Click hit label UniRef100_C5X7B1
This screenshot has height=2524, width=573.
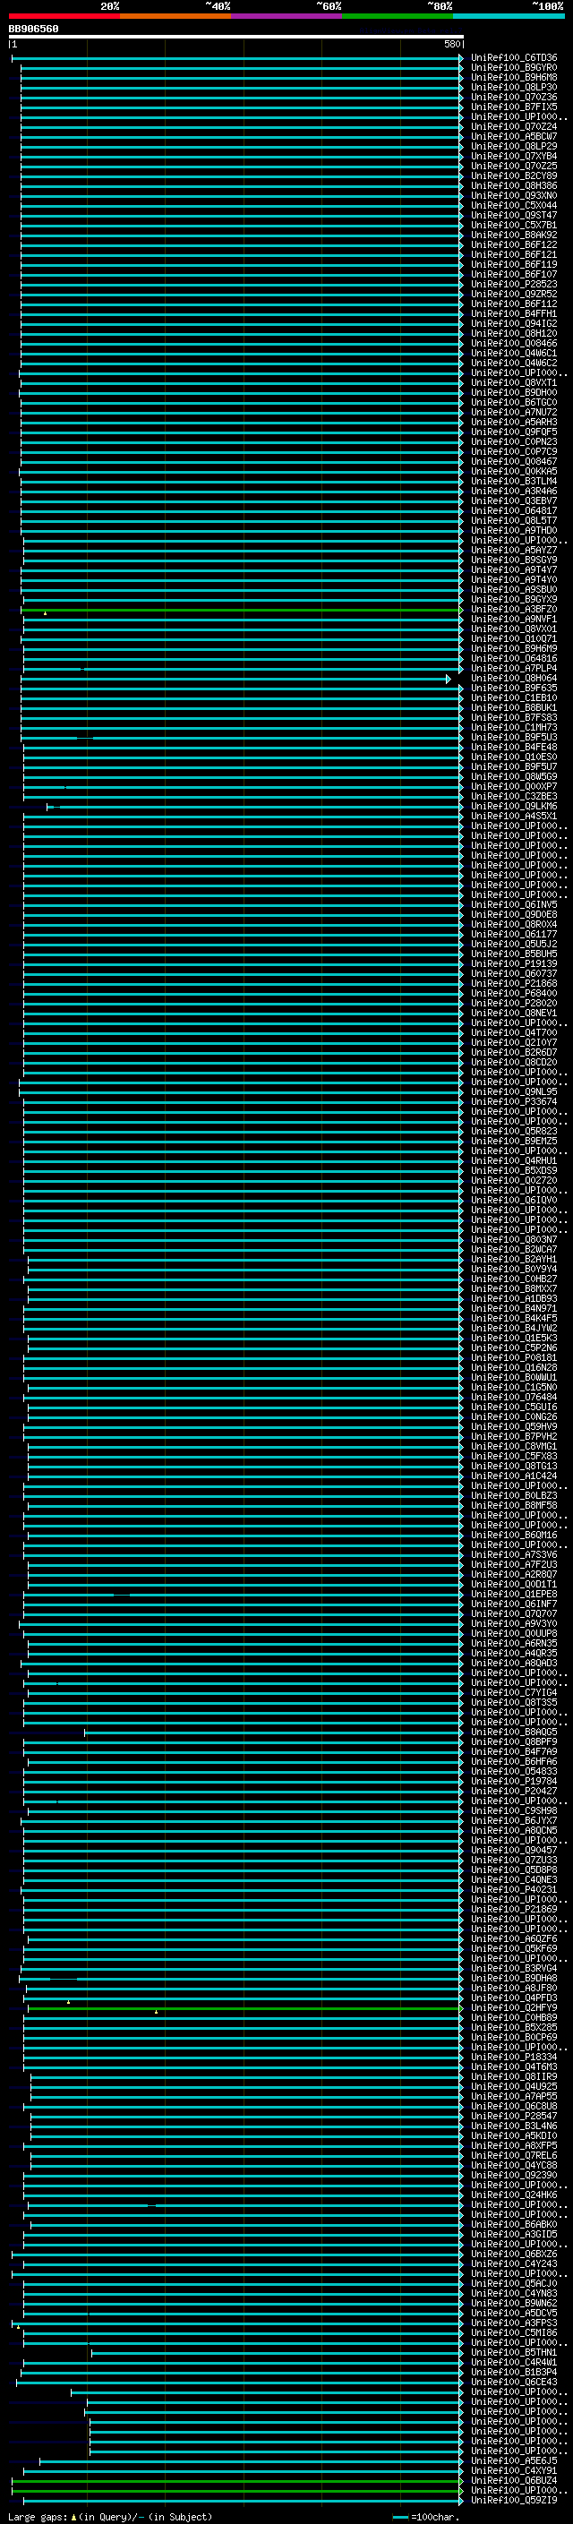(x=513, y=226)
